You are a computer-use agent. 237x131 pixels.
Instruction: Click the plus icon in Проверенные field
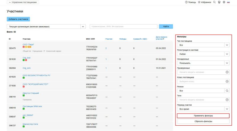(x=227, y=72)
